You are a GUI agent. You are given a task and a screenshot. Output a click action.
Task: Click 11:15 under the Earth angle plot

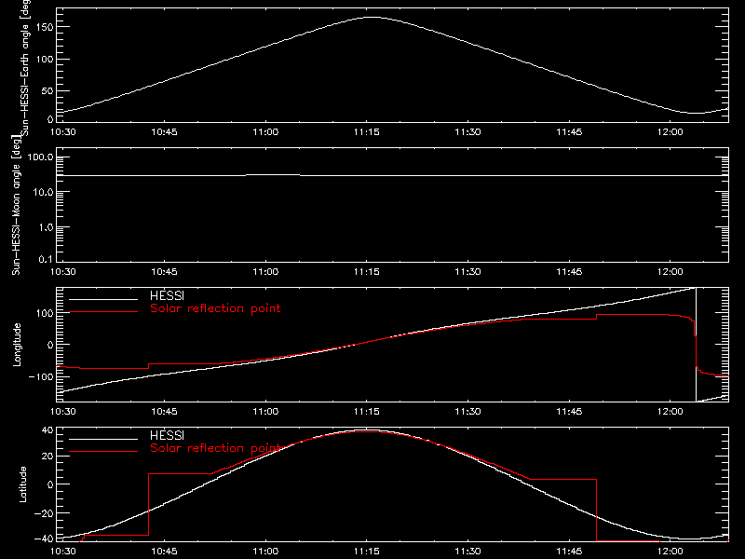pyautogui.click(x=366, y=131)
